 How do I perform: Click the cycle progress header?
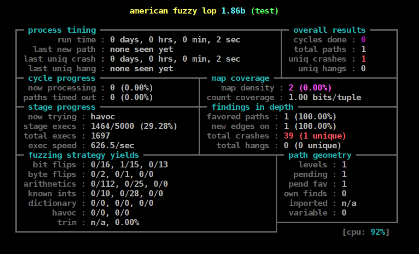[61, 78]
